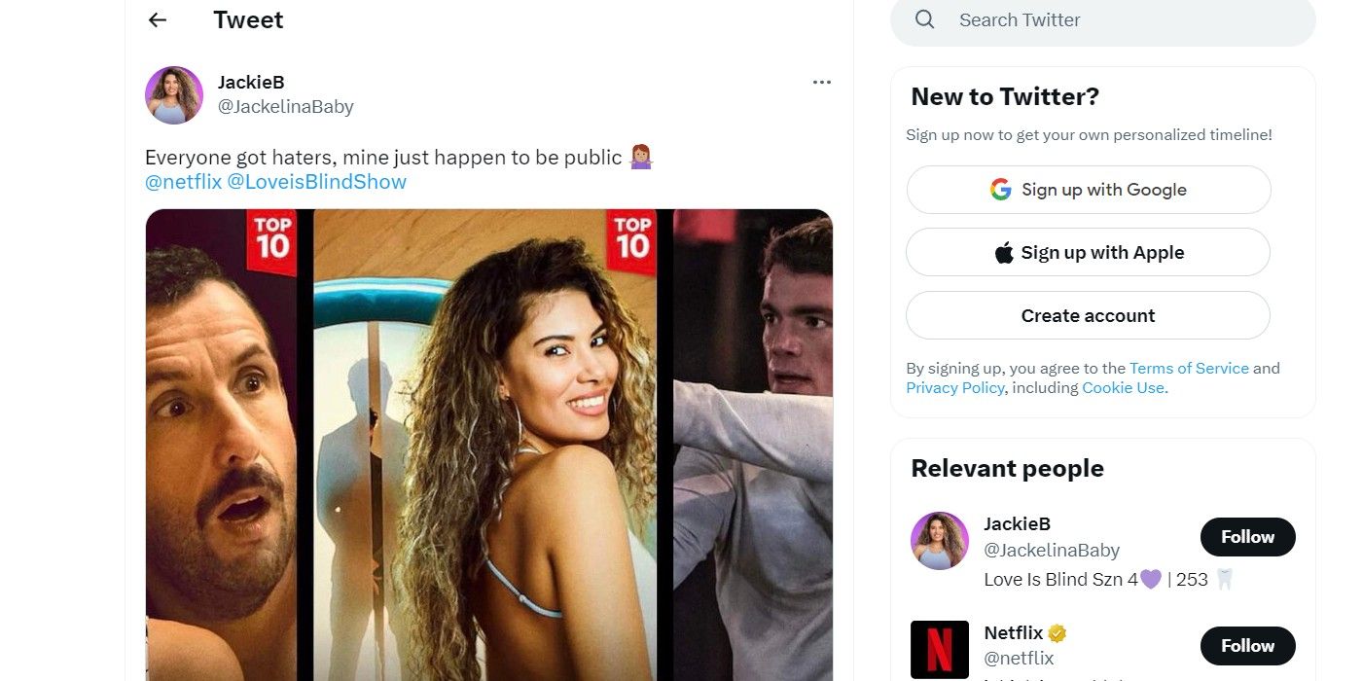Follow JackieB in Relevant people

click(1247, 537)
